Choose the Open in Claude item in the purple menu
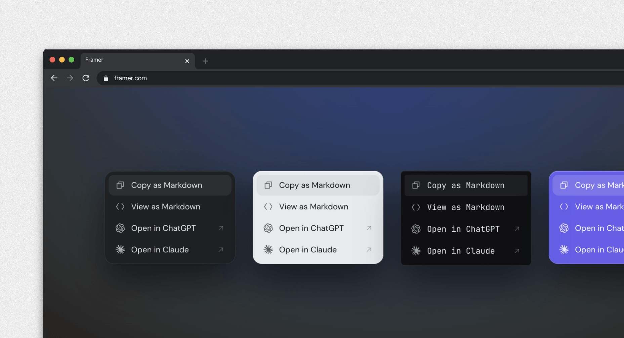Image resolution: width=624 pixels, height=338 pixels. (x=588, y=250)
